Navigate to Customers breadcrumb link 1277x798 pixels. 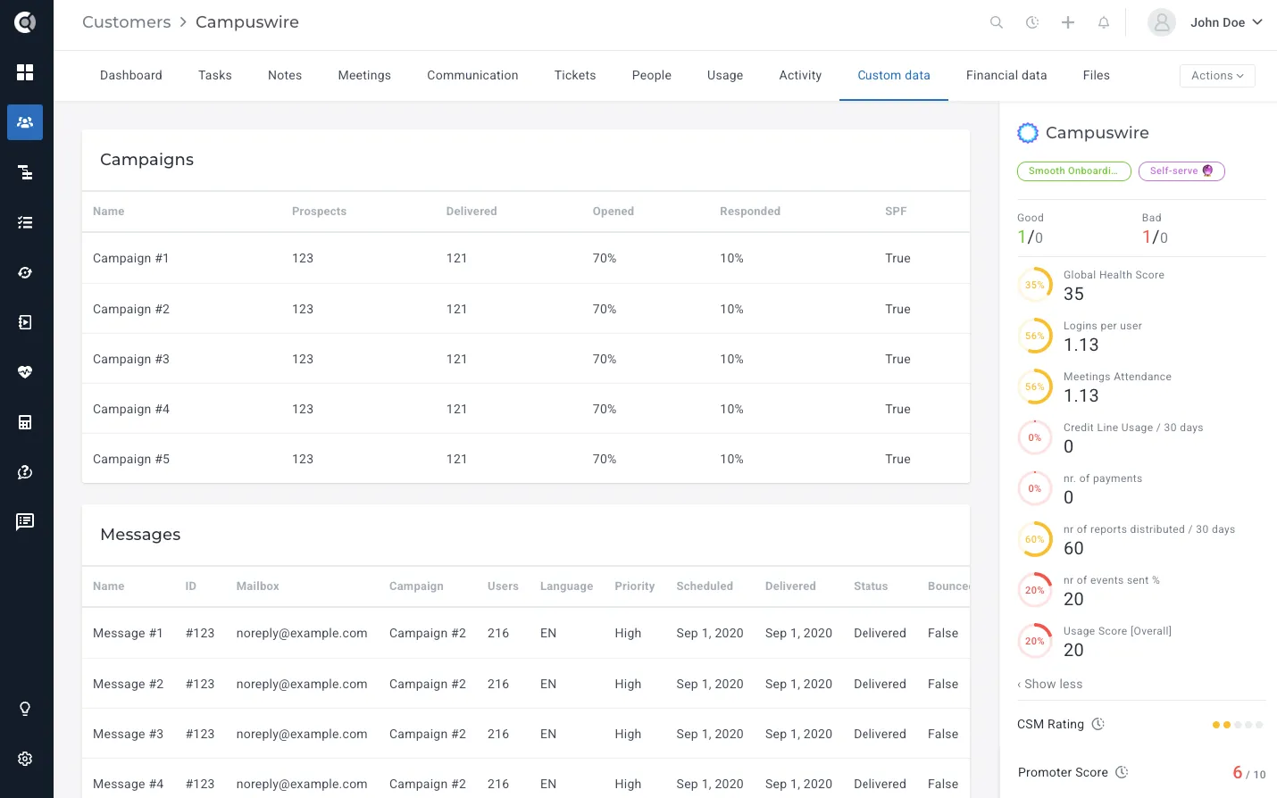pos(127,22)
